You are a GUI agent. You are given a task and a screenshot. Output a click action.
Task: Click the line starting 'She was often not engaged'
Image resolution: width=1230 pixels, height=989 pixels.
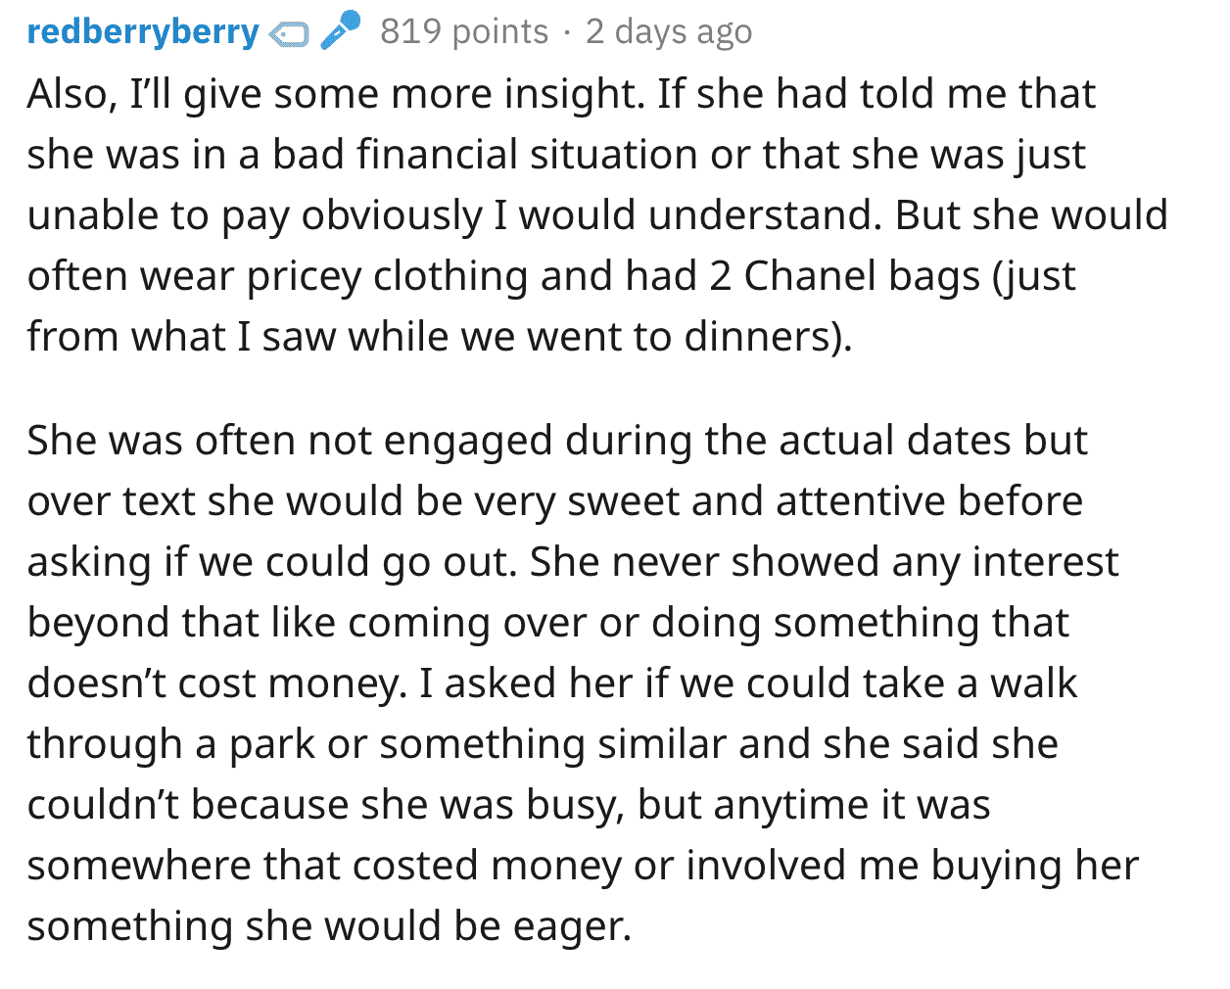pos(557,442)
